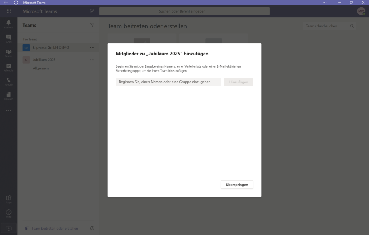Open the Hilfe help menu
The width and height of the screenshot is (369, 235).
9,214
